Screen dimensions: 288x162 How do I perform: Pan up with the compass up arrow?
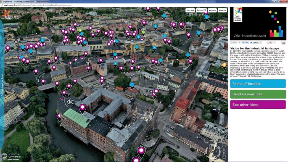[213, 148]
